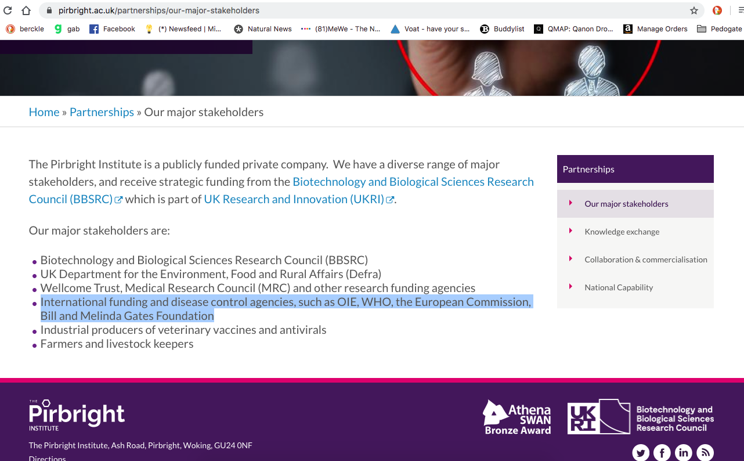
Task: Click the UK Department for the Environment list item
Action: point(211,274)
